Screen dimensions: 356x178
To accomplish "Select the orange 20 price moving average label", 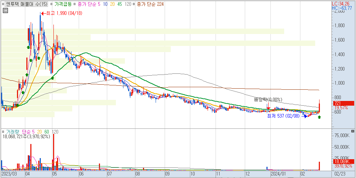I will pos(112,4).
